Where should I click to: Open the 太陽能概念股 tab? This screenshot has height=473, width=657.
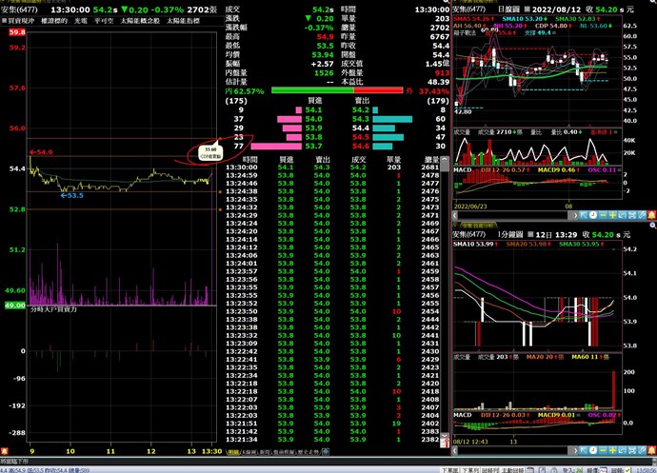click(144, 18)
